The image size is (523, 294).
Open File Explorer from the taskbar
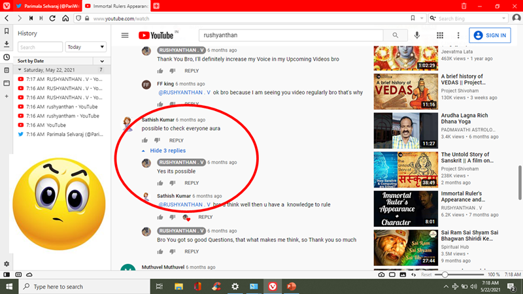[178, 287]
